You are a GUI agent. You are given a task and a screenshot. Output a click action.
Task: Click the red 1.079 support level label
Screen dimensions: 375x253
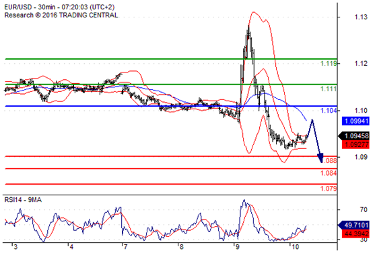(x=329, y=189)
